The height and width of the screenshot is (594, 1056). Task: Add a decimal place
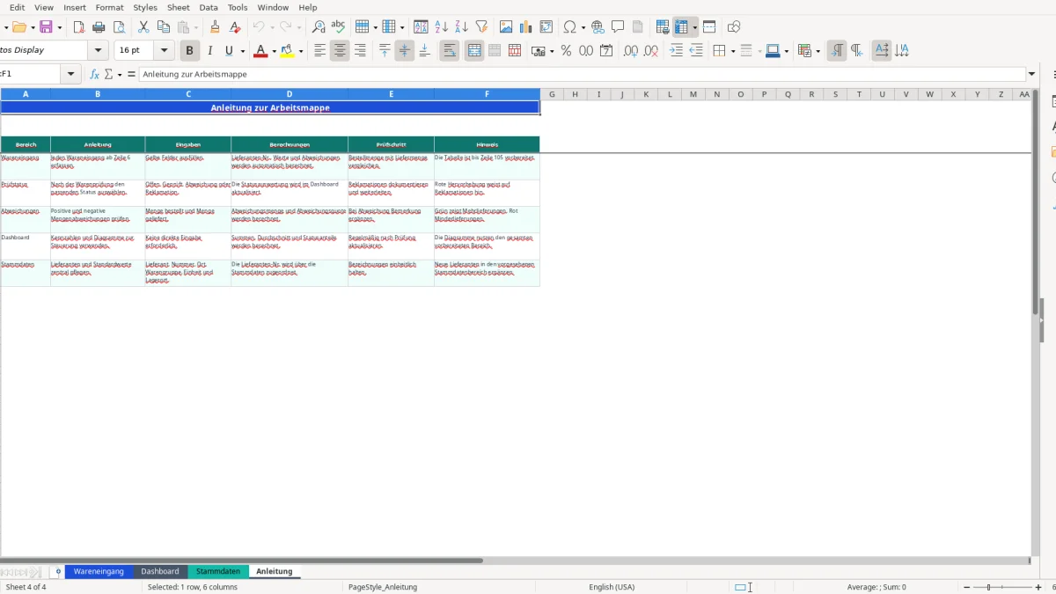[x=631, y=51]
